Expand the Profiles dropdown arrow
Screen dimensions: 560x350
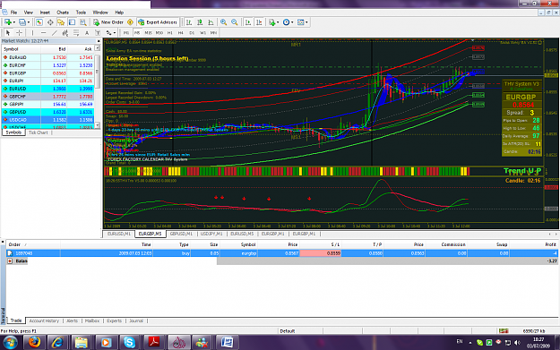point(29,22)
